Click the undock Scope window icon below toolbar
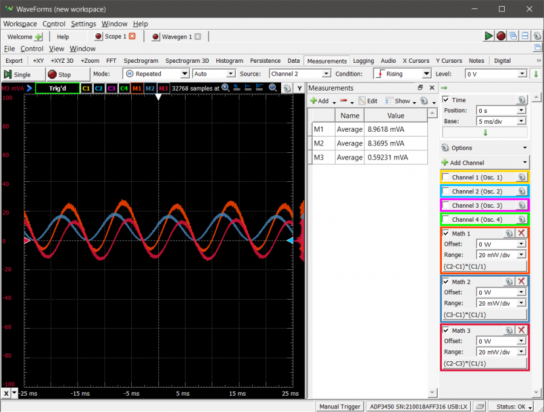 click(537, 48)
